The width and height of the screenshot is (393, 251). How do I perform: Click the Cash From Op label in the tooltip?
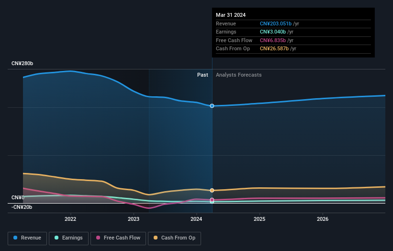click(x=233, y=49)
